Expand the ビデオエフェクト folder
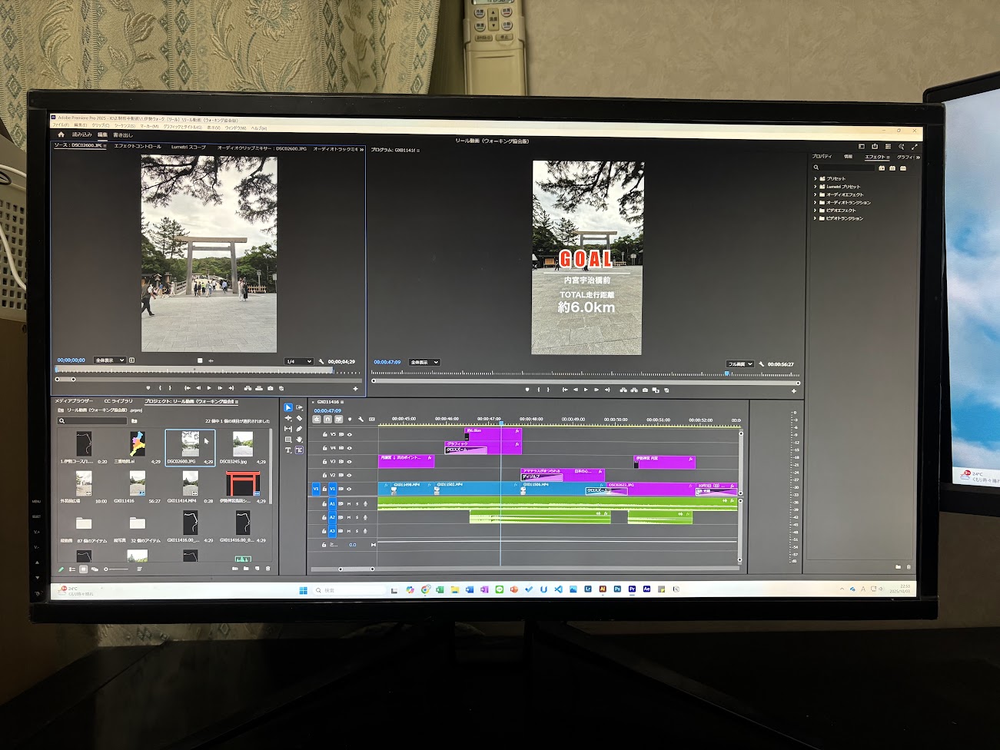This screenshot has height=750, width=1000. click(x=816, y=211)
